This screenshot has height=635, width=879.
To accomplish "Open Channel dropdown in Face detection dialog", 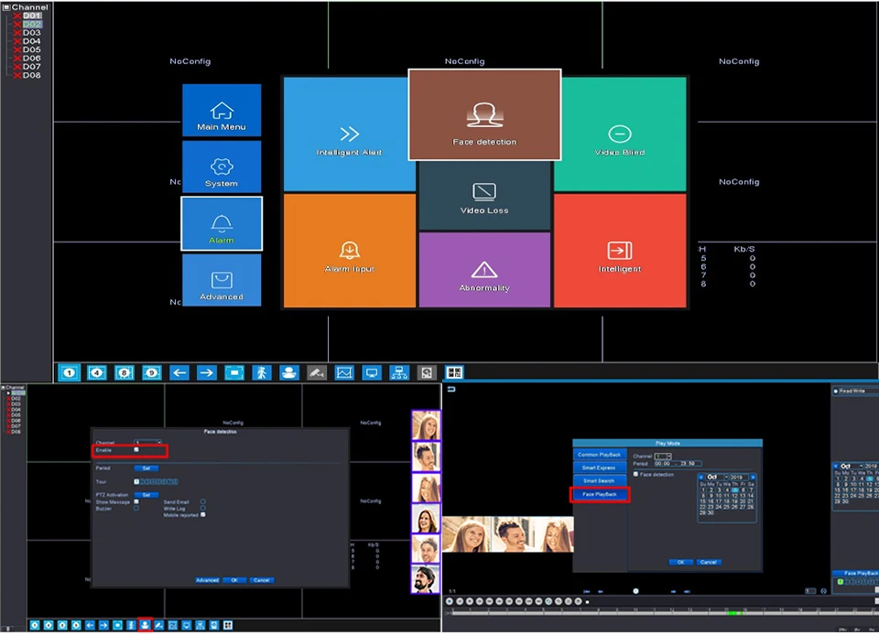I will point(147,442).
